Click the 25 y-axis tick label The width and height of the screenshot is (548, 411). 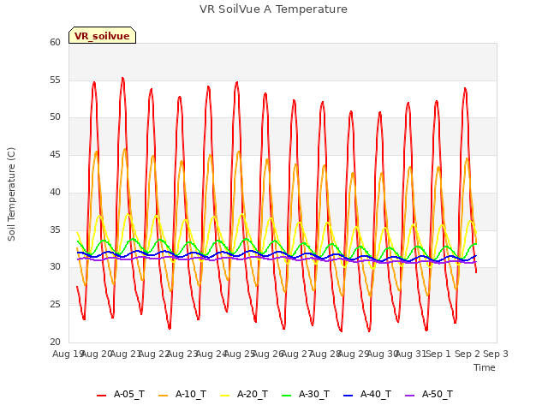click(55, 305)
